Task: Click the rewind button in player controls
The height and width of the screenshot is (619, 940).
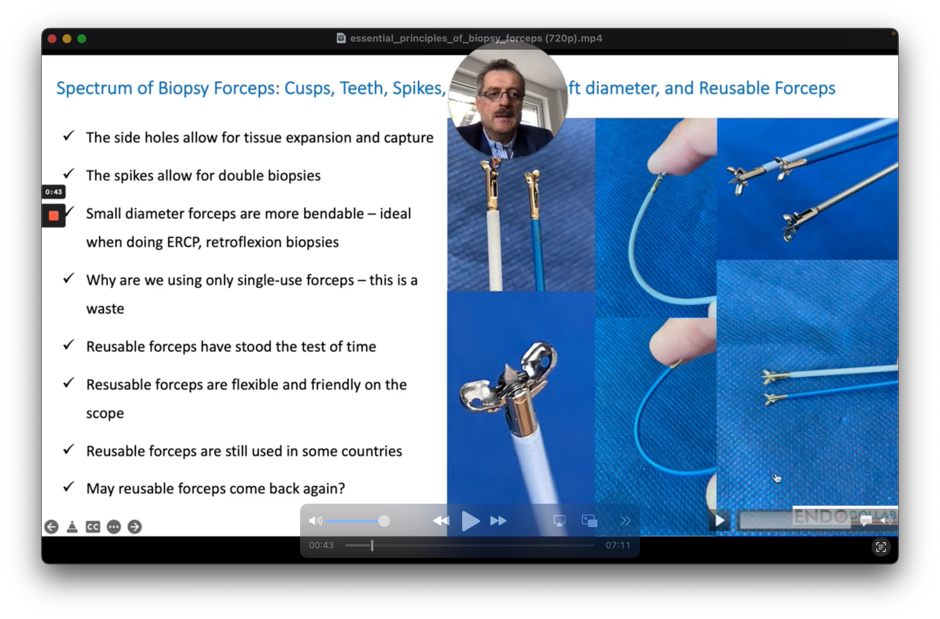Action: click(441, 521)
